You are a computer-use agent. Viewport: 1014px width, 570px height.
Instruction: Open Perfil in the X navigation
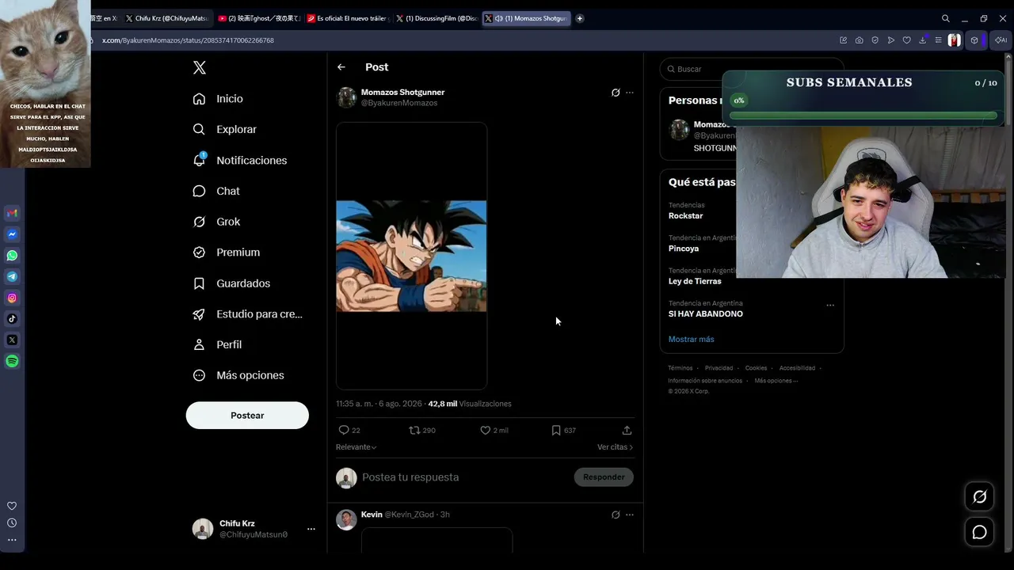pos(217,344)
